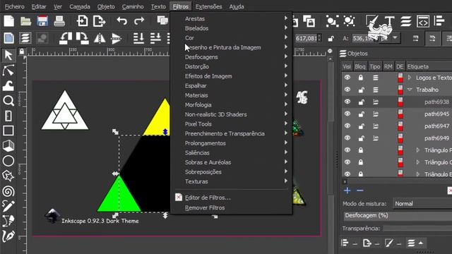Screen dimensions: 452x254
Task: Choose Remover Filtros menu entry
Action: click(x=231, y=207)
